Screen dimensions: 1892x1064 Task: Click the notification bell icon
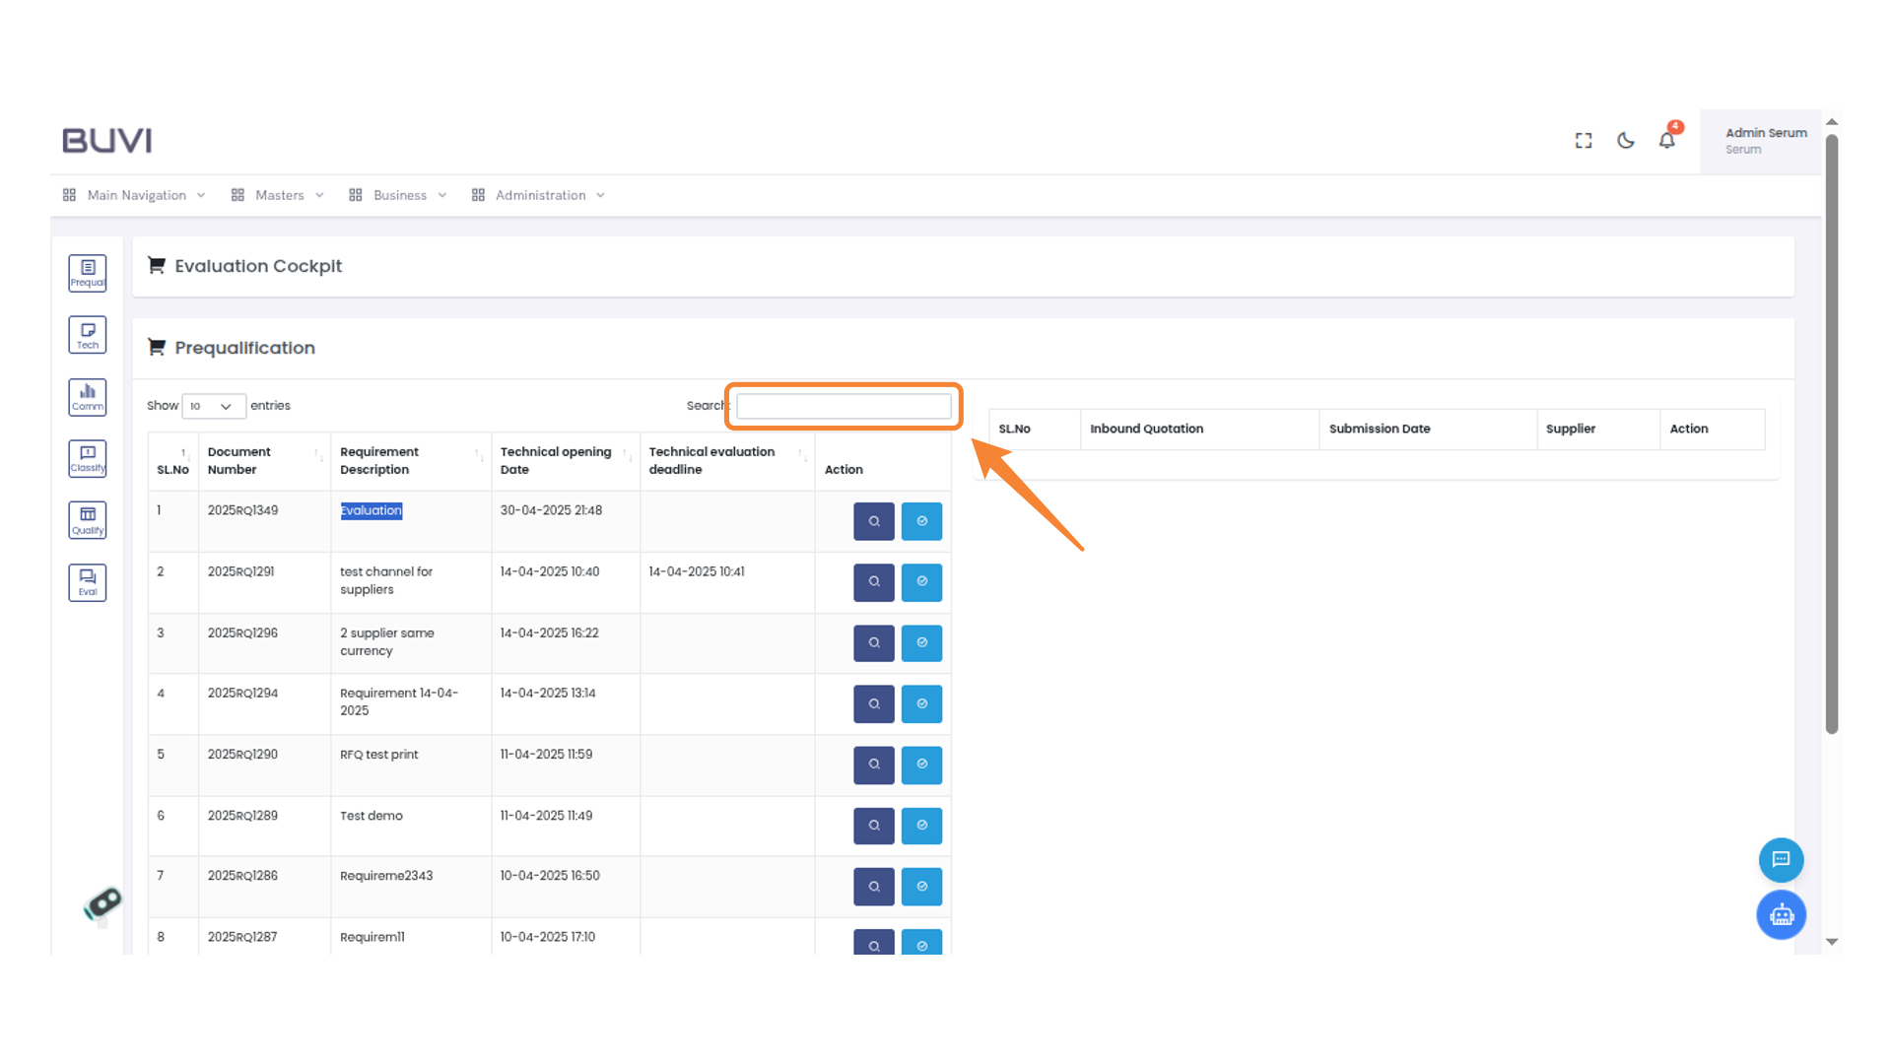(1667, 141)
